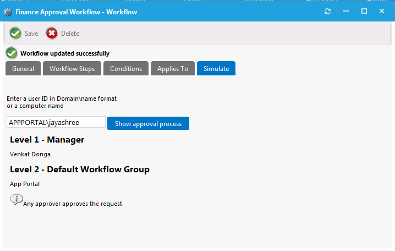This screenshot has height=251, width=395.
Task: Click the Level 2 - Default Workflow Group heading
Action: pos(80,170)
